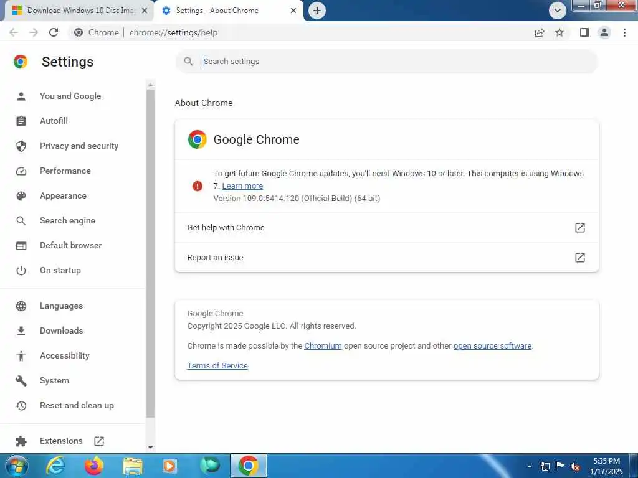
Task: Click the Copyright 2025 Google LLC text
Action: coord(272,326)
